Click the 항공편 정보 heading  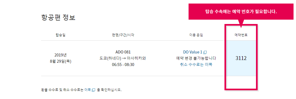click(58, 17)
